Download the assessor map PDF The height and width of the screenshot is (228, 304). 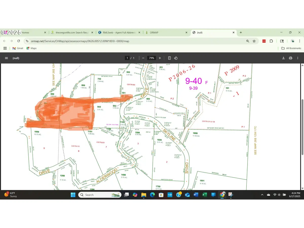(283, 58)
